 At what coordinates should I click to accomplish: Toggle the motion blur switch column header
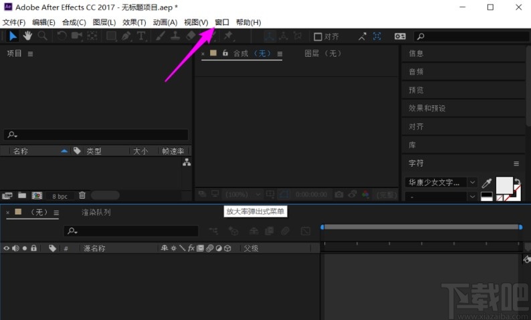click(x=209, y=248)
